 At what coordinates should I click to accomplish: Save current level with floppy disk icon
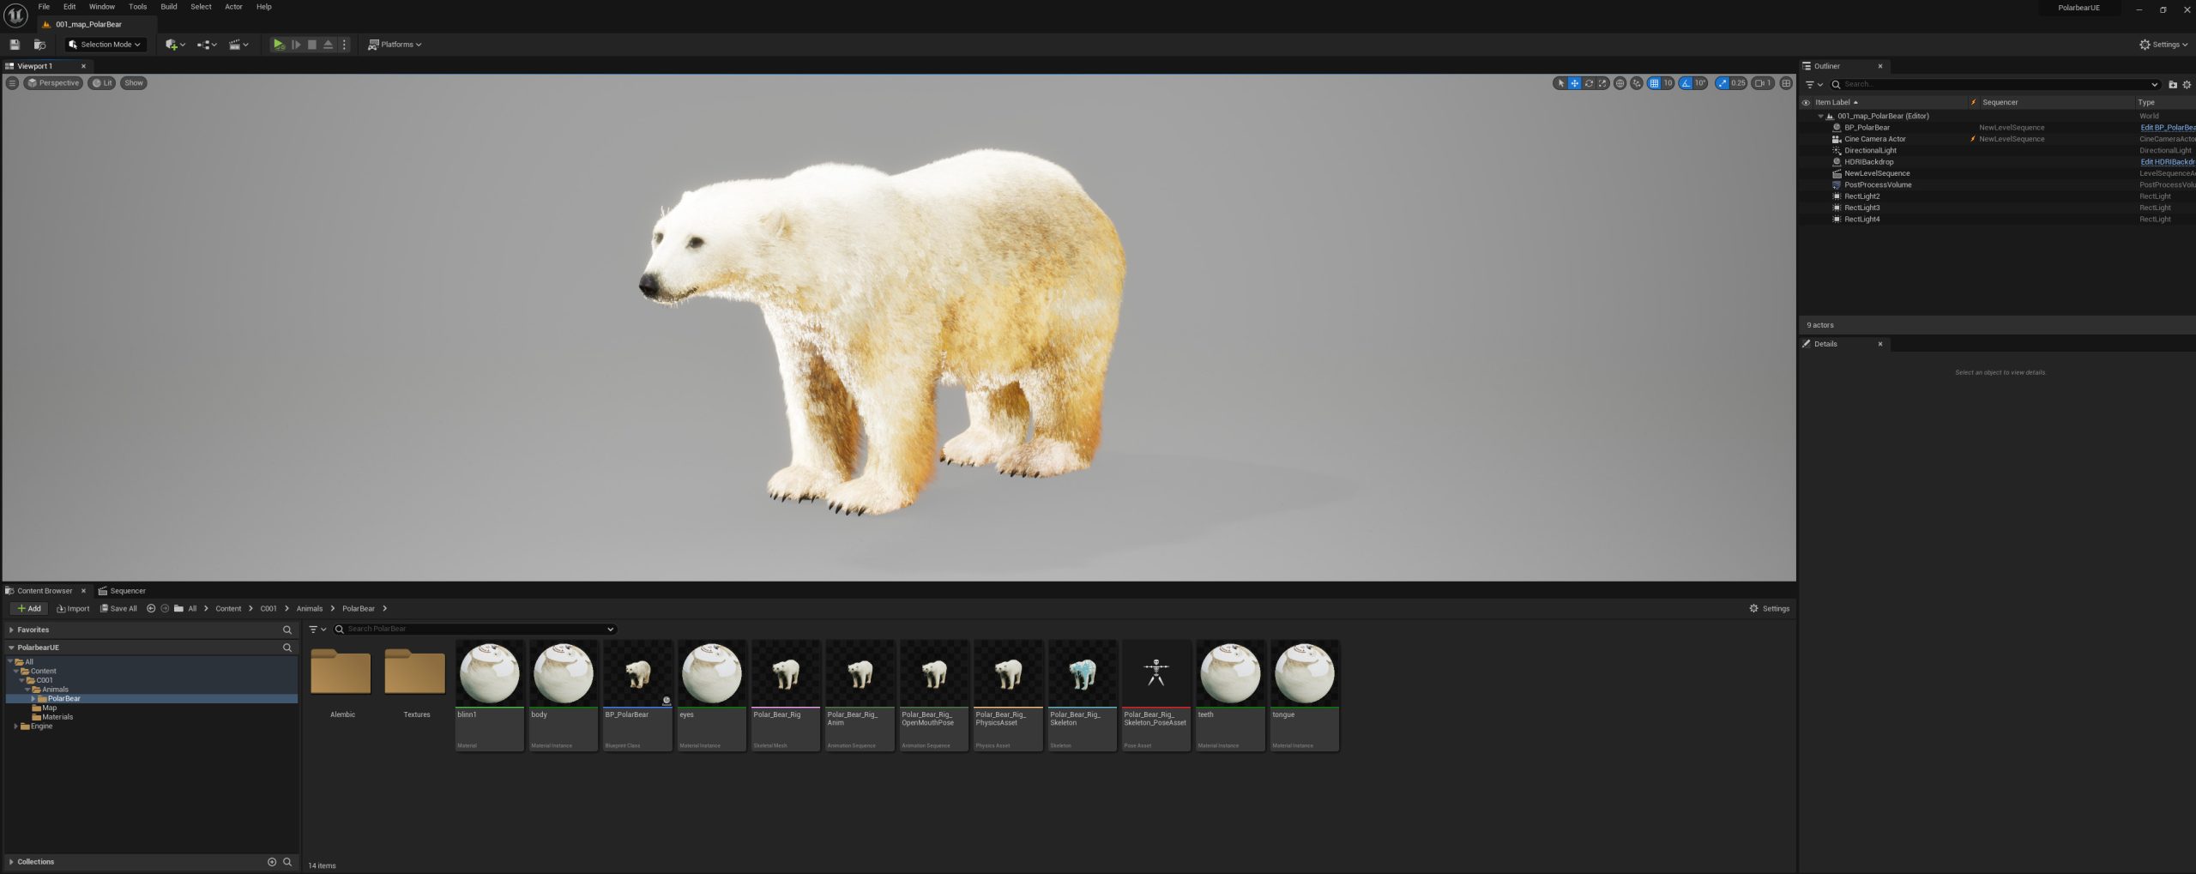pyautogui.click(x=15, y=45)
